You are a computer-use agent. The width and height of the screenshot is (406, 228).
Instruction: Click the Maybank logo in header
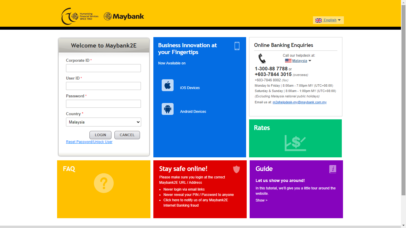[124, 16]
